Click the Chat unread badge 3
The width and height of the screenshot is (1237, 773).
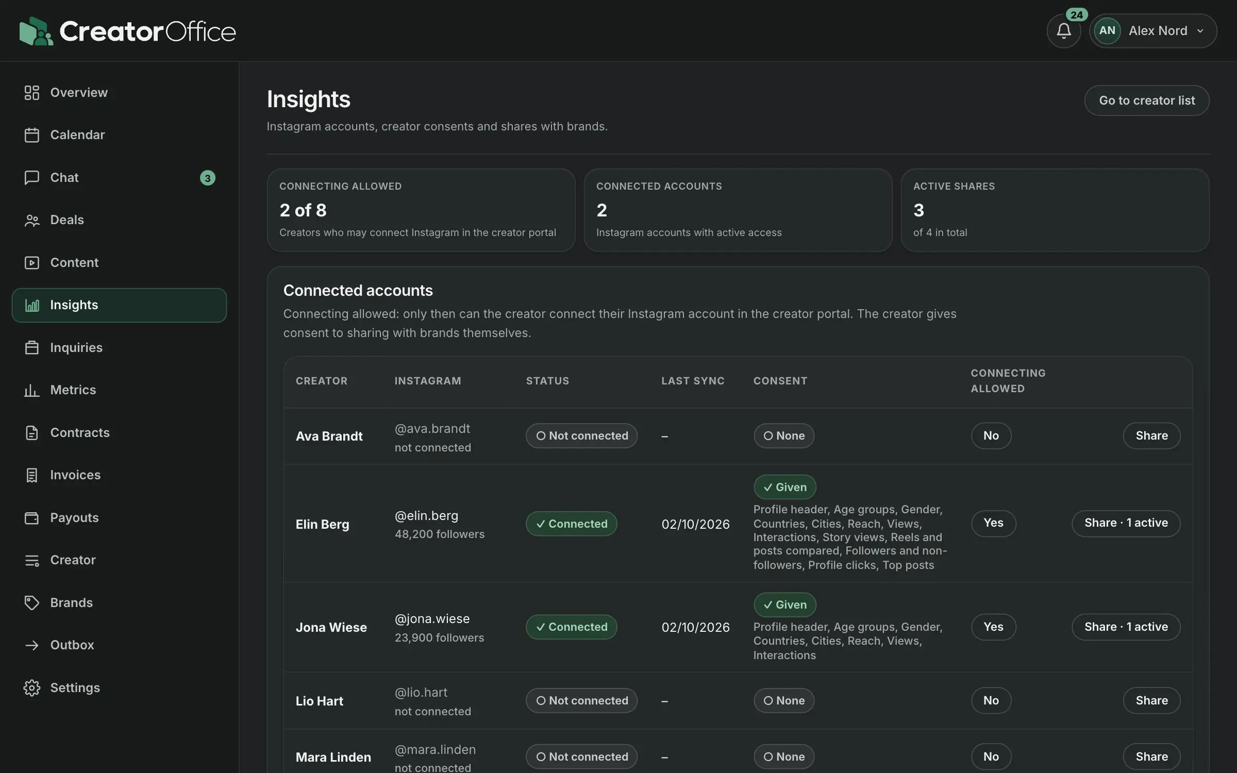pos(208,178)
